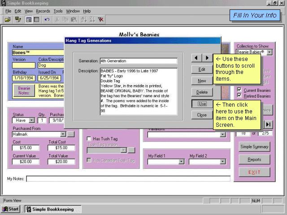
Task: Open the Collection to Show dropdown
Action: click(x=269, y=52)
